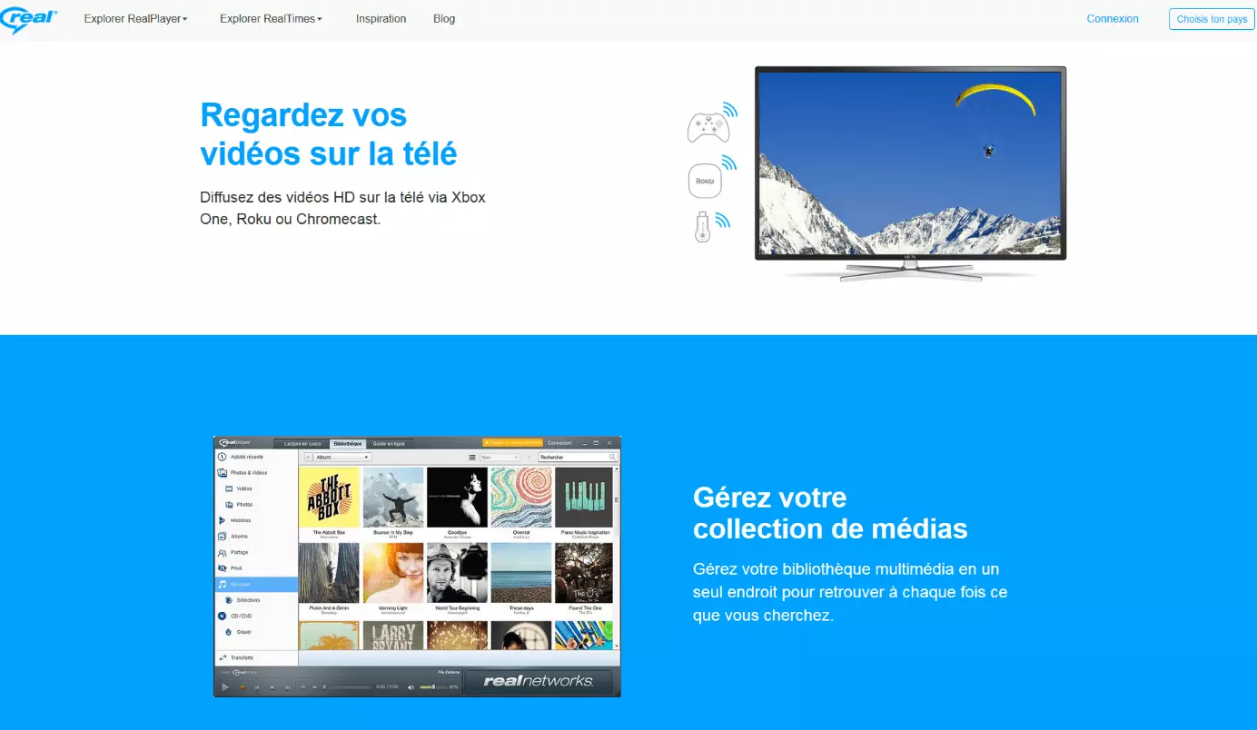The width and height of the screenshot is (1257, 730).
Task: Click the orange Premium button in RealPlayer
Action: [x=512, y=443]
